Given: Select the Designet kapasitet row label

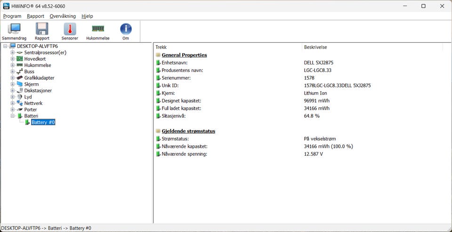Looking at the screenshot, I should (x=181, y=101).
